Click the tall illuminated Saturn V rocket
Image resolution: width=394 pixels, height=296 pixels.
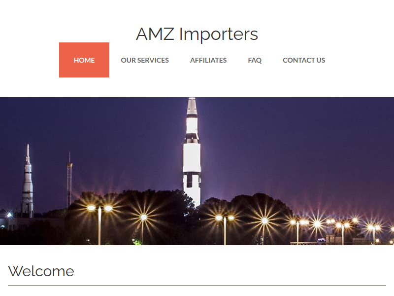click(192, 151)
